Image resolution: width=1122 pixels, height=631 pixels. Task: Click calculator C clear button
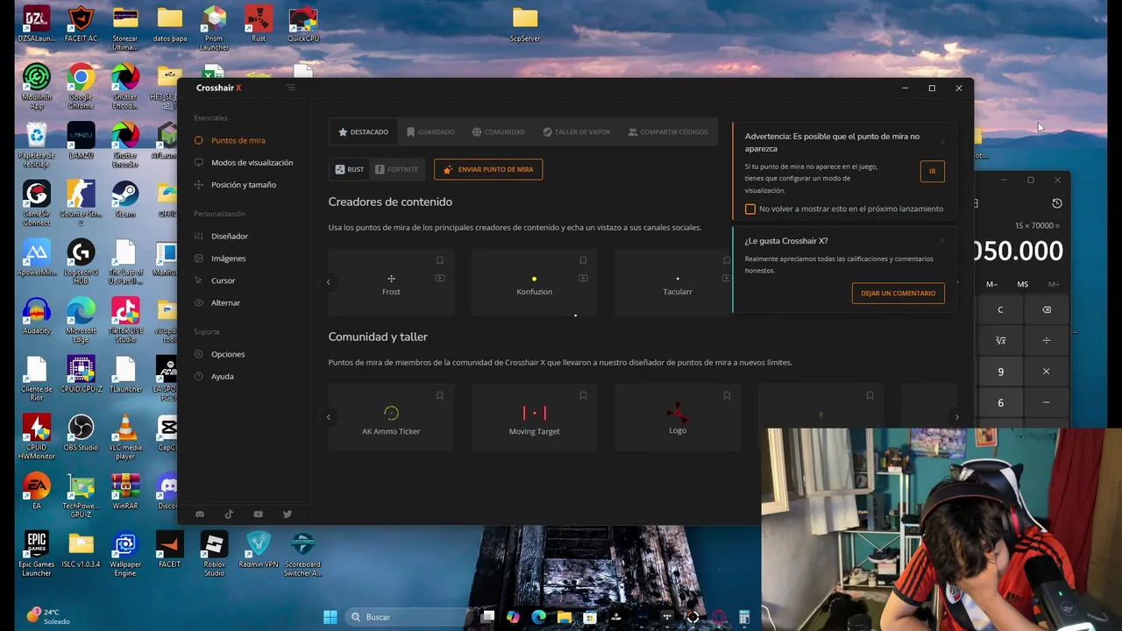[1000, 309]
